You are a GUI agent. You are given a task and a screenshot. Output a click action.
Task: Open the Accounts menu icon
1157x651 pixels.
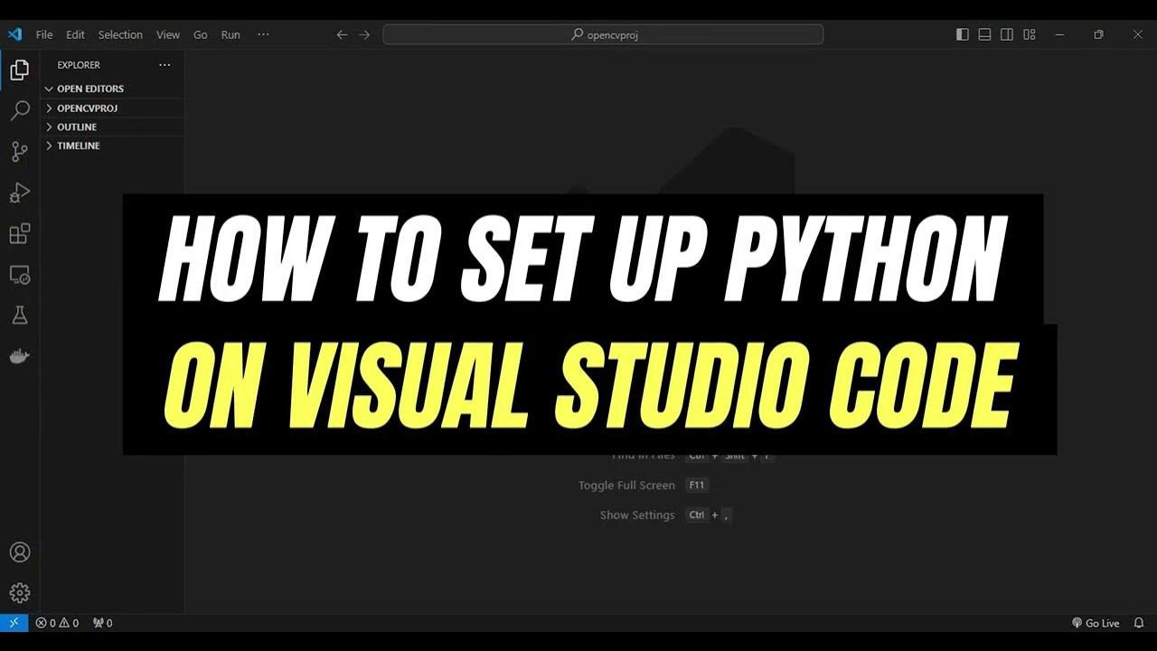coord(19,552)
